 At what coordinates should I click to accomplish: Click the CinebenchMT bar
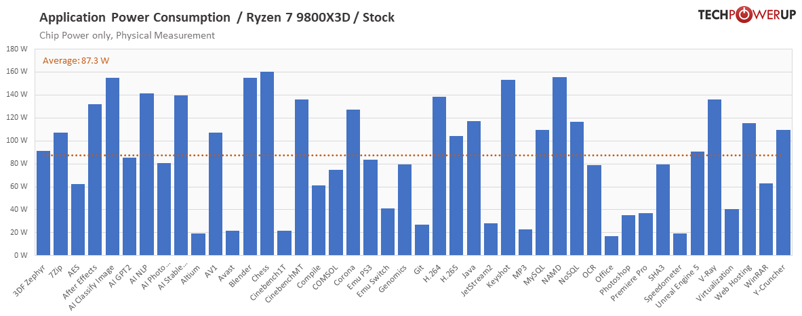pos(302,177)
